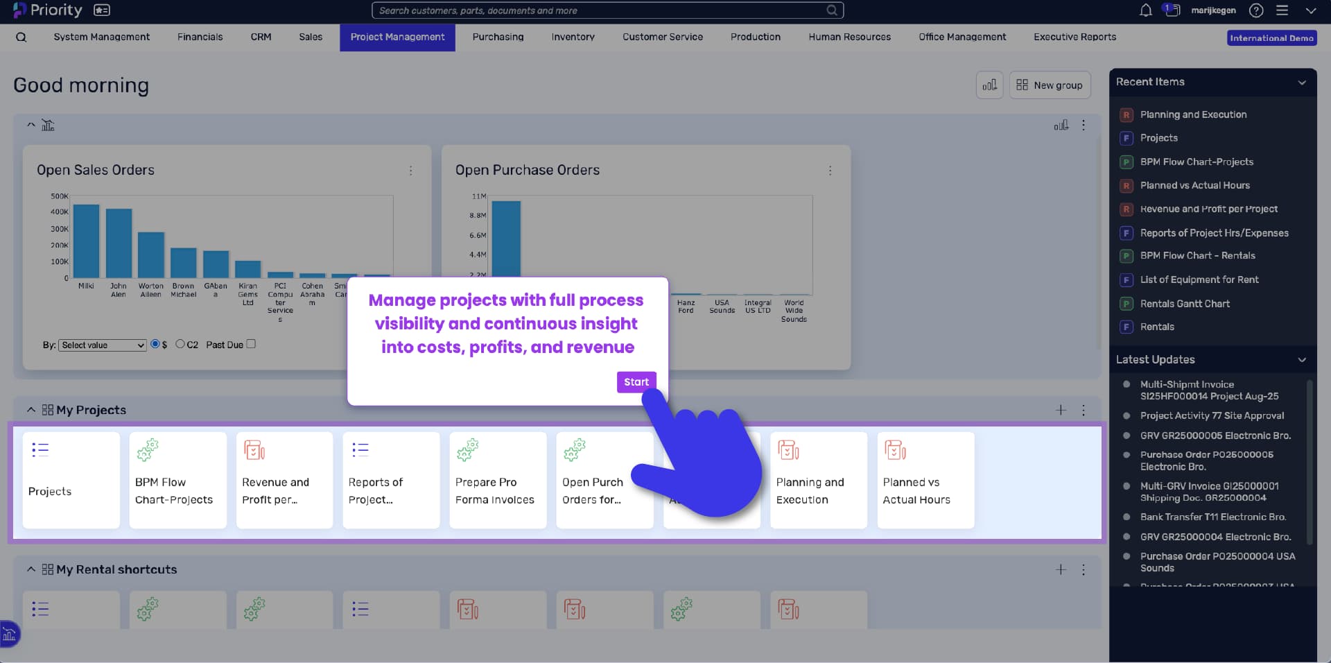The image size is (1331, 663).
Task: Click the New group button
Action: (x=1050, y=85)
